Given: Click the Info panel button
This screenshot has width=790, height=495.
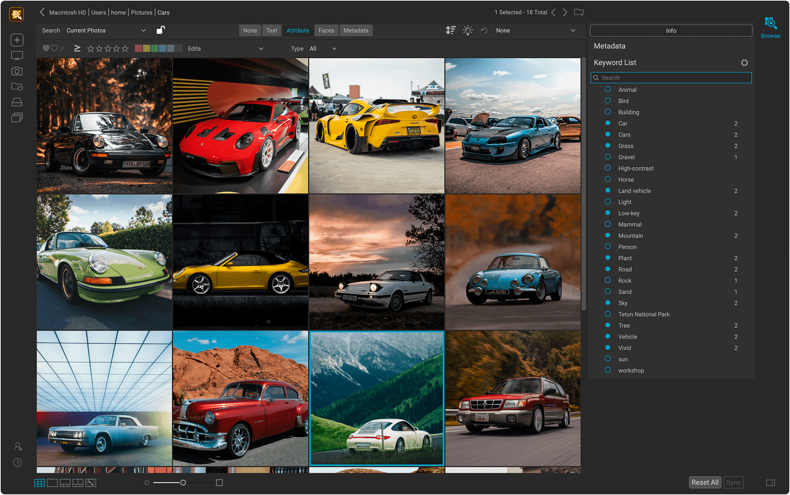Looking at the screenshot, I should 670,30.
